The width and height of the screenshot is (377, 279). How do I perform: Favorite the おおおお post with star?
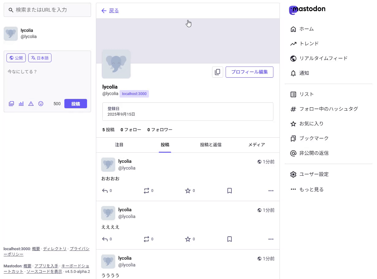coord(188,191)
